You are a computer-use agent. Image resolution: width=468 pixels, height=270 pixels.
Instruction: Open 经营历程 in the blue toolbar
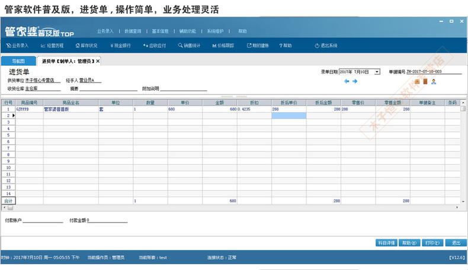click(x=52, y=46)
